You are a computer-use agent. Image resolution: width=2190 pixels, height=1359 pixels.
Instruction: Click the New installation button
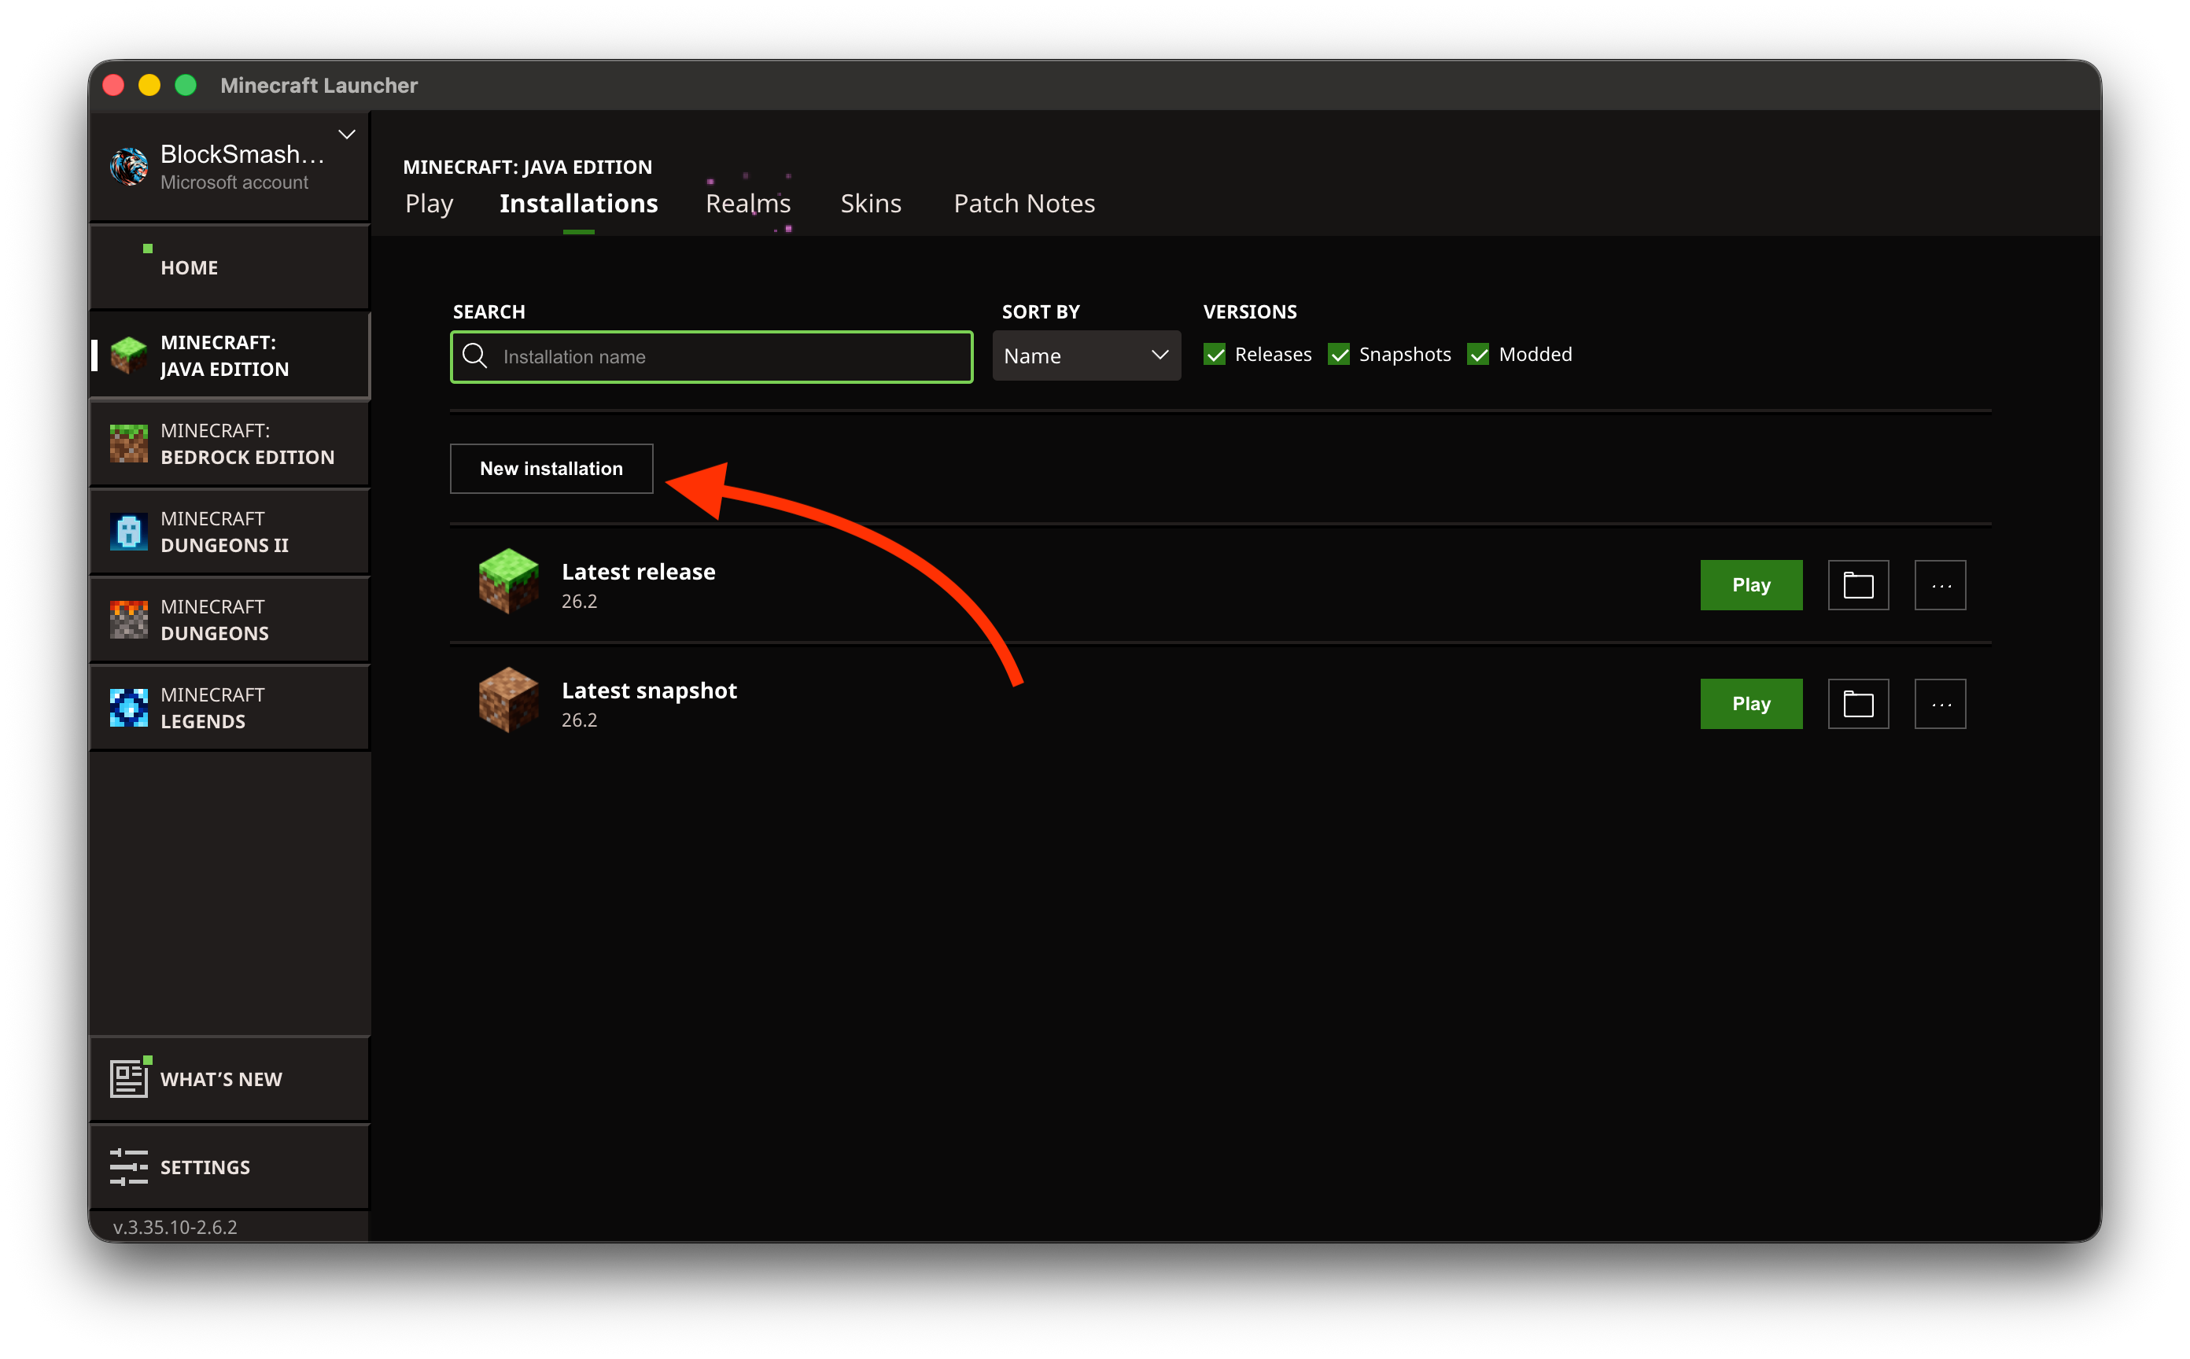551,468
